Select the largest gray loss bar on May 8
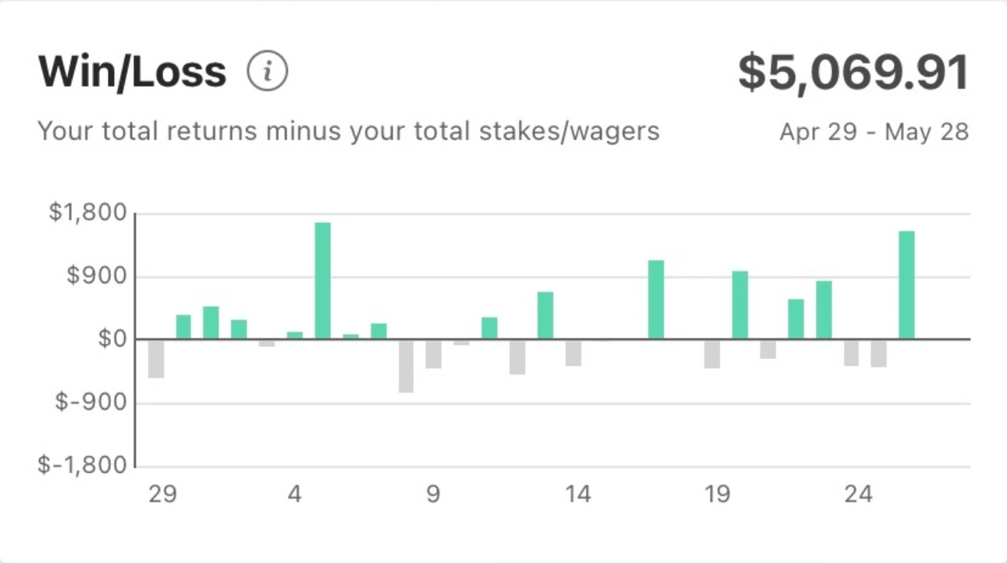This screenshot has width=1007, height=564. [x=406, y=366]
